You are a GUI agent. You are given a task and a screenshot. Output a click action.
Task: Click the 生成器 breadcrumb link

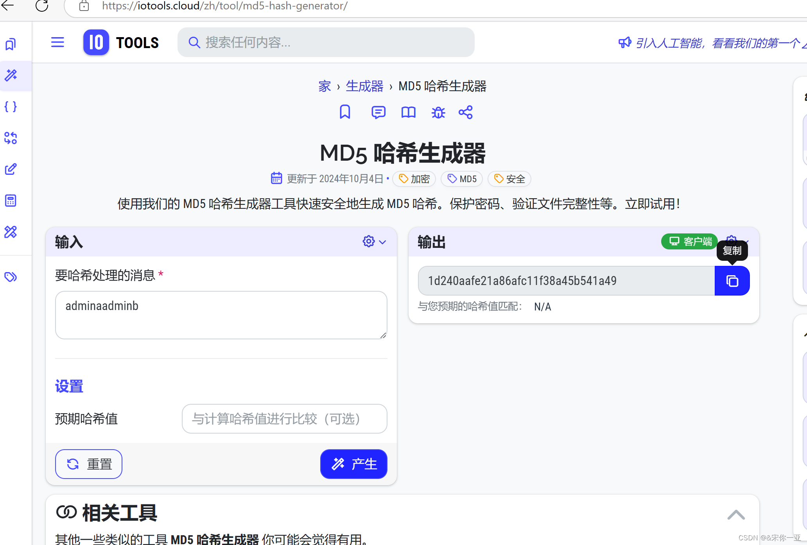click(x=364, y=86)
